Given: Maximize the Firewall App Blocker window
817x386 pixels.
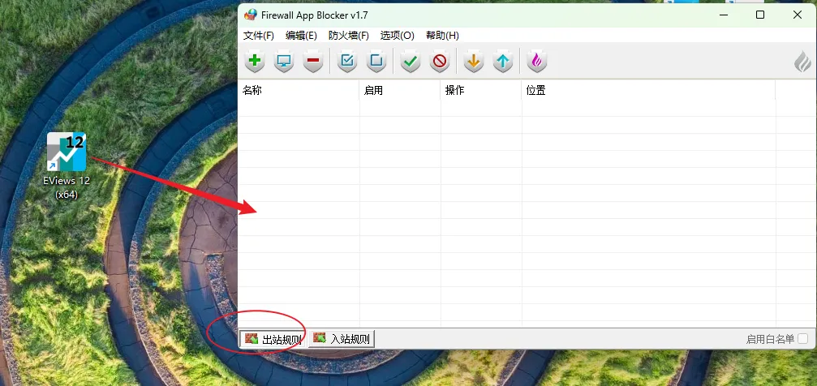Looking at the screenshot, I should (760, 15).
